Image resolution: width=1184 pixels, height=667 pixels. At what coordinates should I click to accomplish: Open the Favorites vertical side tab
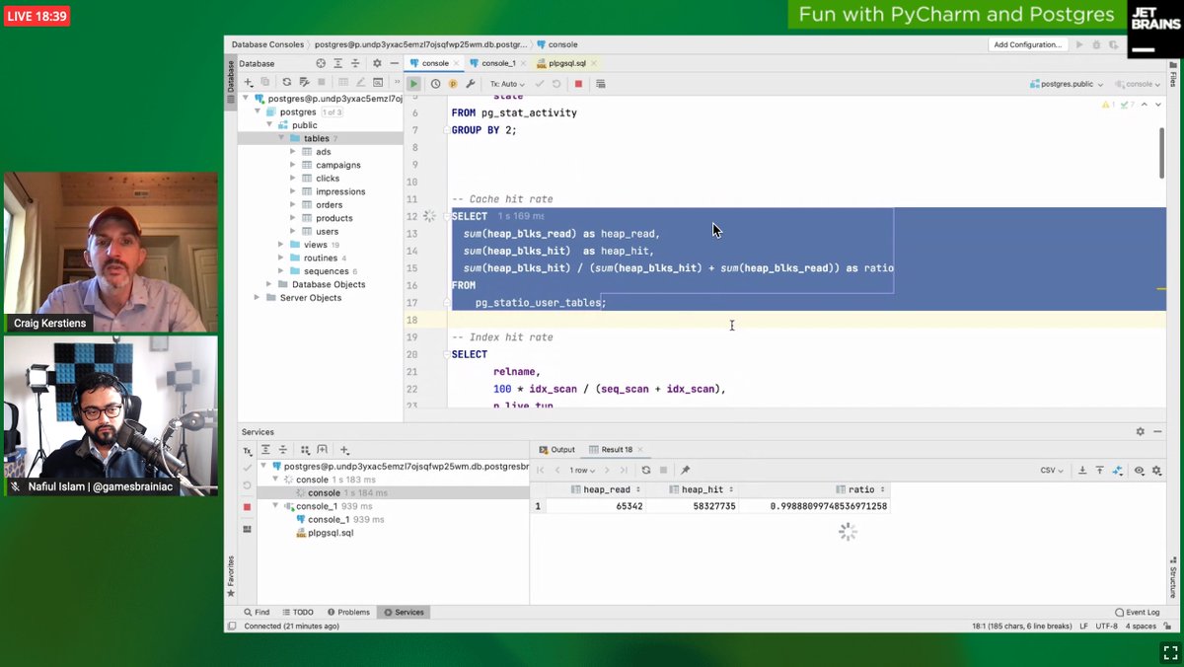[x=231, y=575]
